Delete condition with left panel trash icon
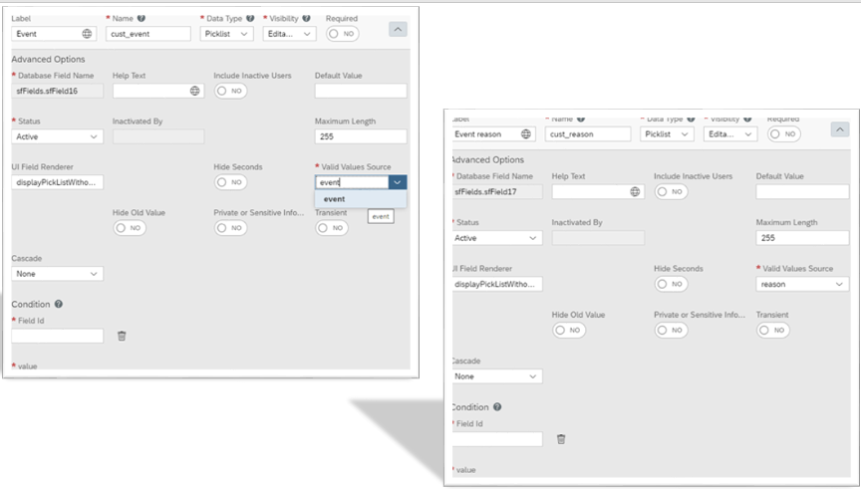The height and width of the screenshot is (489, 861). click(122, 336)
